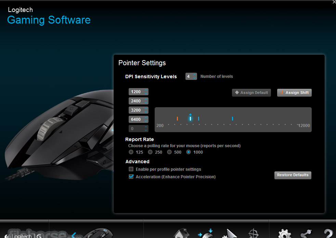The image size is (336, 238).
Task: Decrease the 3200 DPI level value
Action: (x=146, y=112)
